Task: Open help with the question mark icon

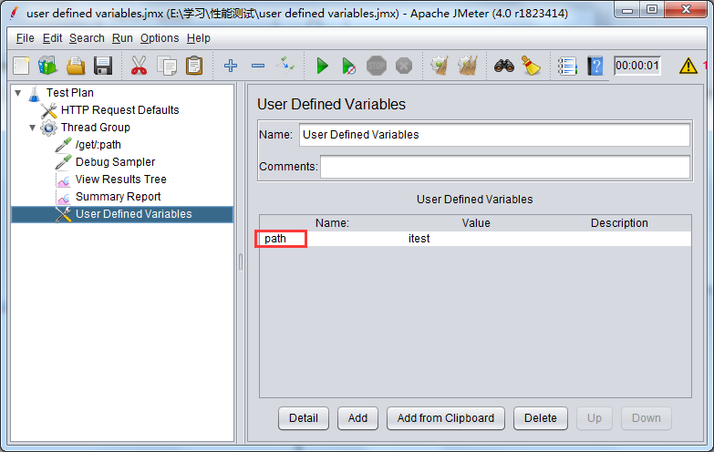Action: [x=595, y=66]
